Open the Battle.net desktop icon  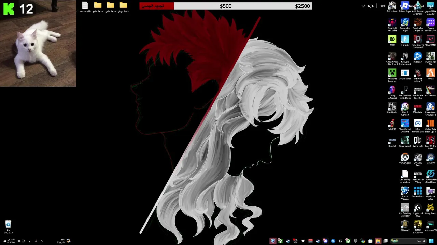click(418, 58)
